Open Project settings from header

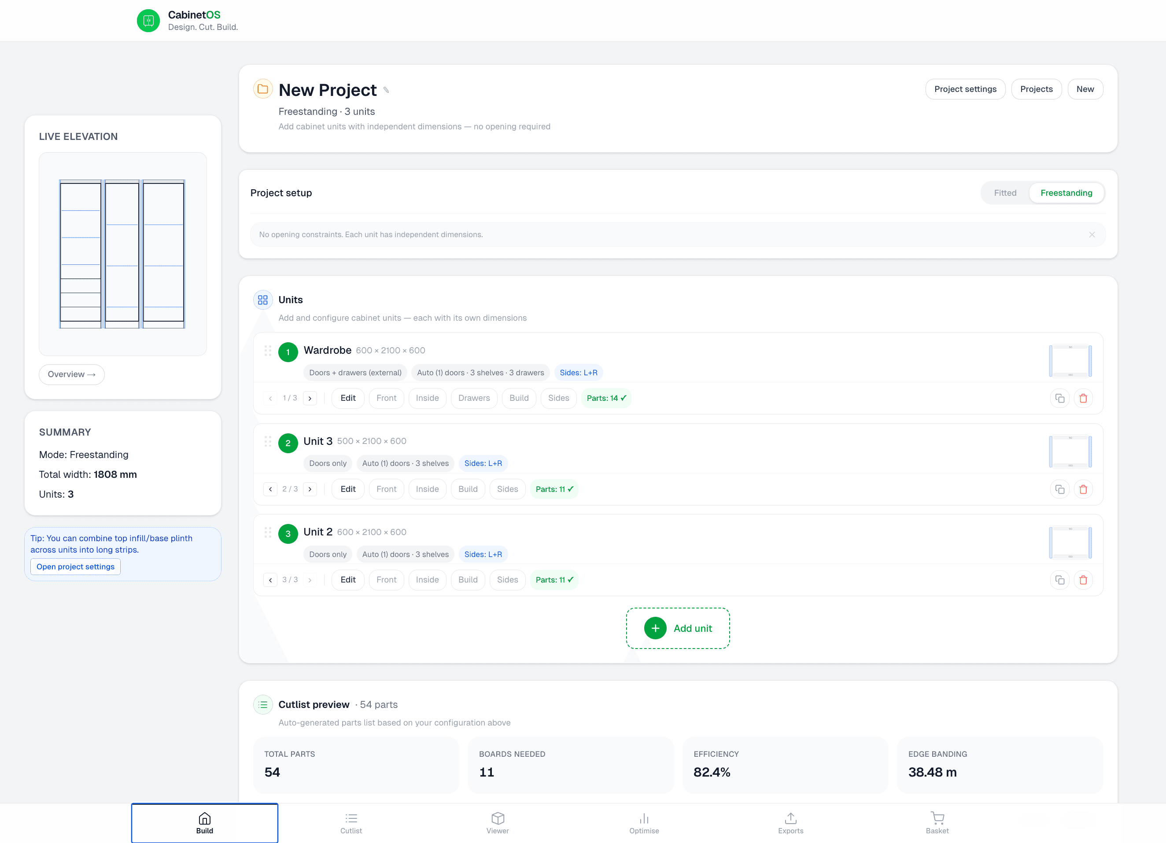pos(965,89)
